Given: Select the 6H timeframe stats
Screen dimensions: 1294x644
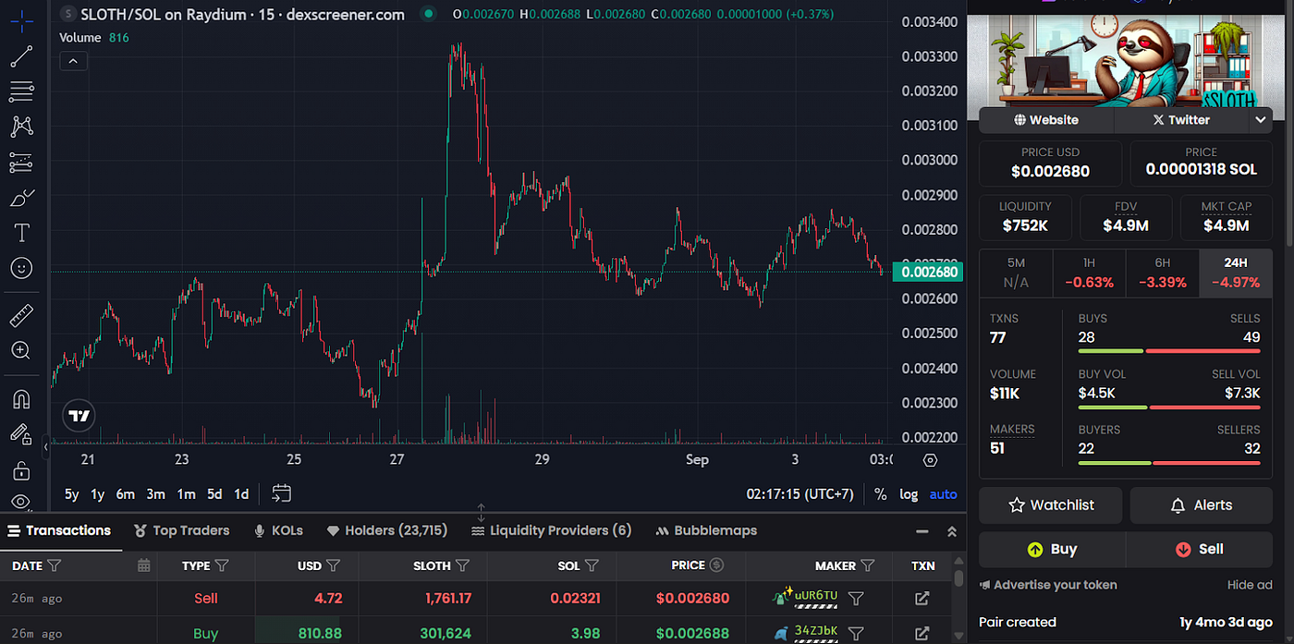Looking at the screenshot, I should point(1162,273).
